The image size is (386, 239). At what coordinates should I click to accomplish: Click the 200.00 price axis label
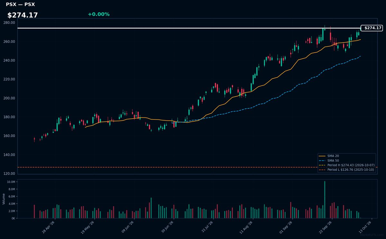[x=9, y=98]
